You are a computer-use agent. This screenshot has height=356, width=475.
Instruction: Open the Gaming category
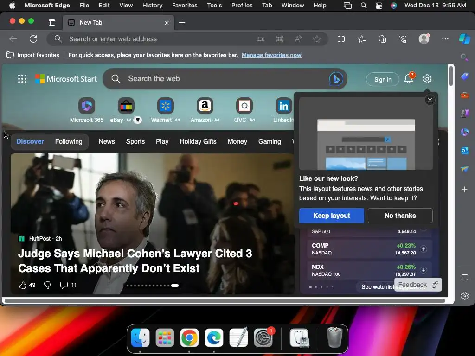click(x=270, y=141)
